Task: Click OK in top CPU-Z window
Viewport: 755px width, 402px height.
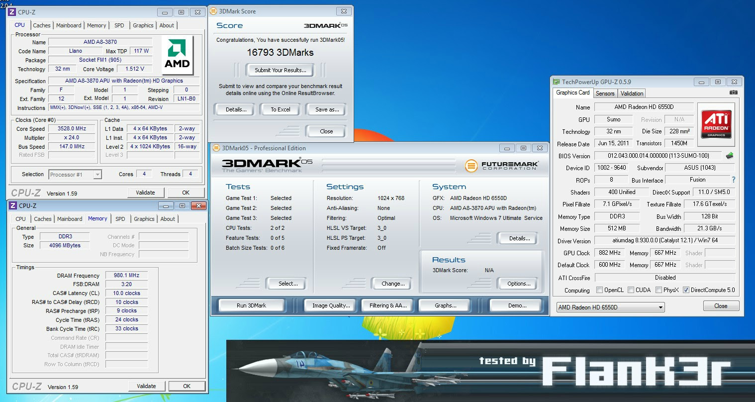Action: (x=186, y=193)
